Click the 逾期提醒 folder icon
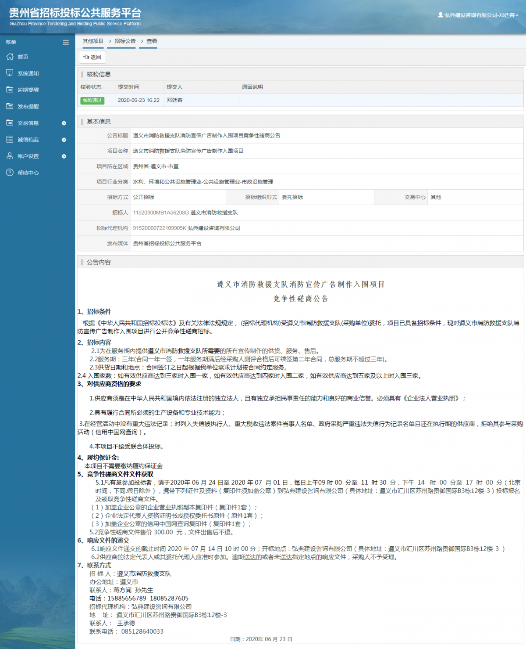Screen dimensions: 526x649 point(9,90)
